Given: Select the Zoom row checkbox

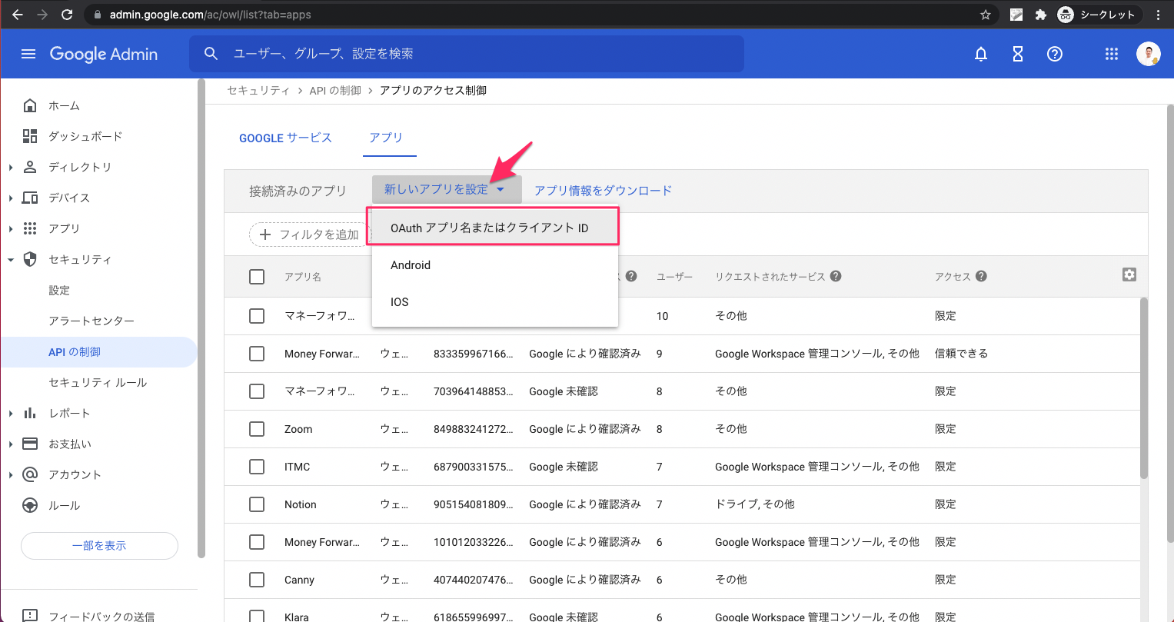Looking at the screenshot, I should pos(257,429).
